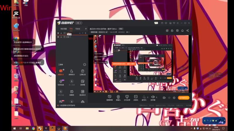The height and width of the screenshot is (131, 234).
Task: Open tutorial link in bottom status bar
Action: click(67, 105)
